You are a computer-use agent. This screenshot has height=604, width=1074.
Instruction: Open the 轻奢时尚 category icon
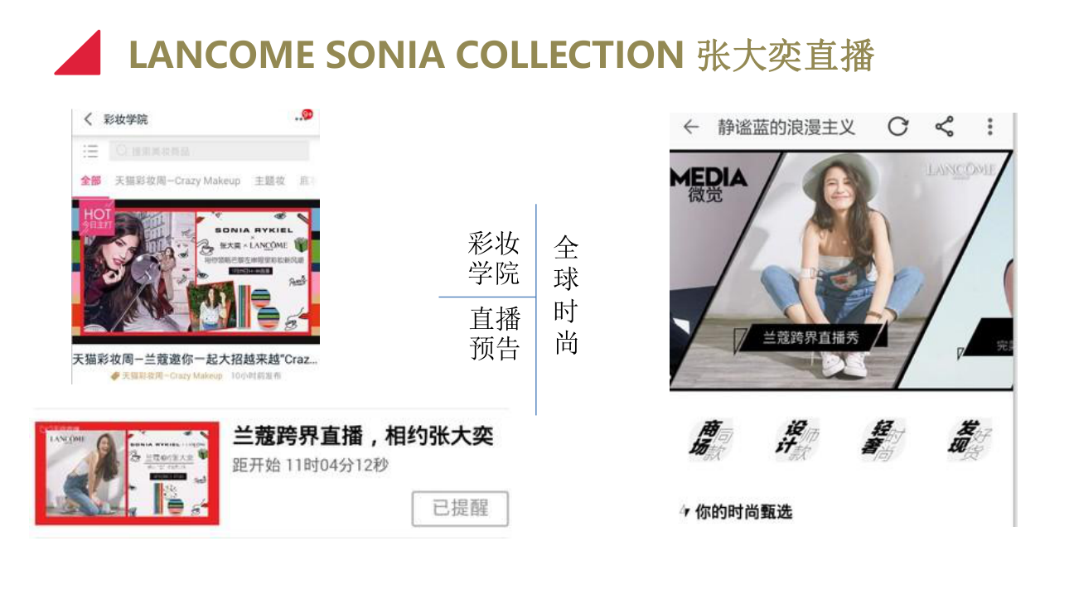click(883, 439)
